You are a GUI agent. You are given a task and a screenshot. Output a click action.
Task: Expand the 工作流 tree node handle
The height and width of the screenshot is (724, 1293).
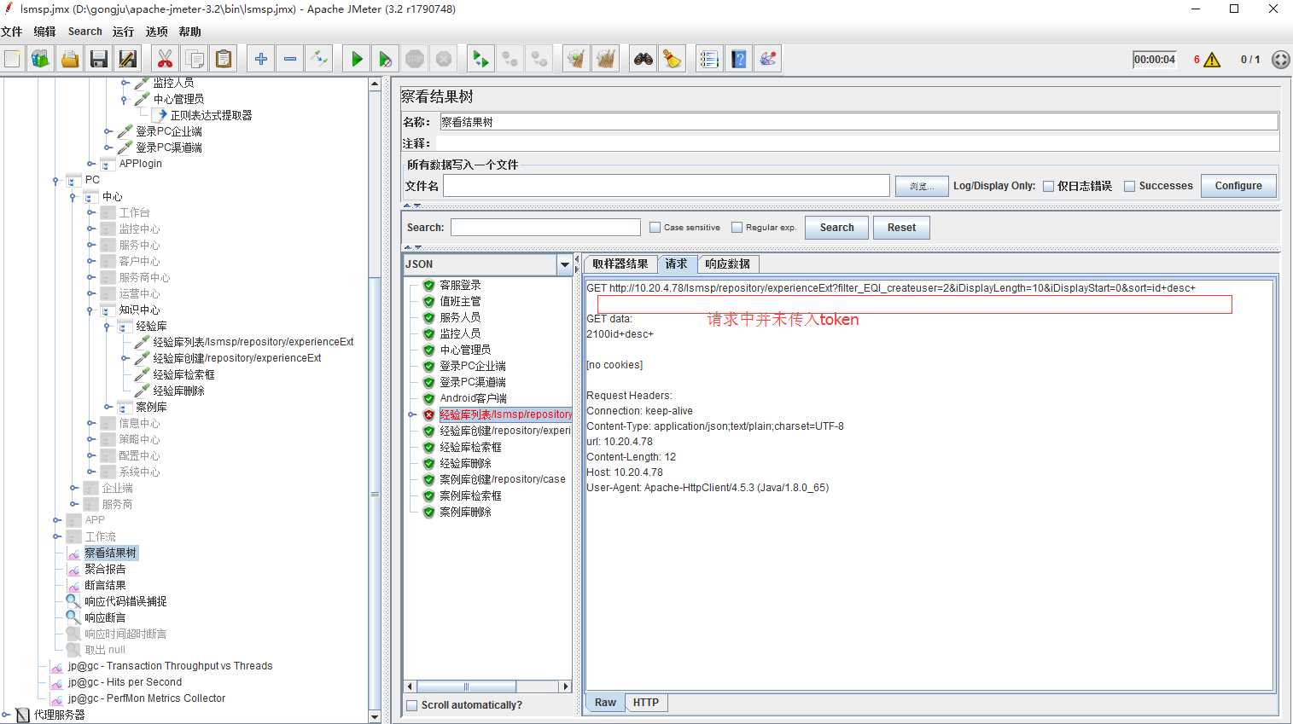[x=57, y=537]
